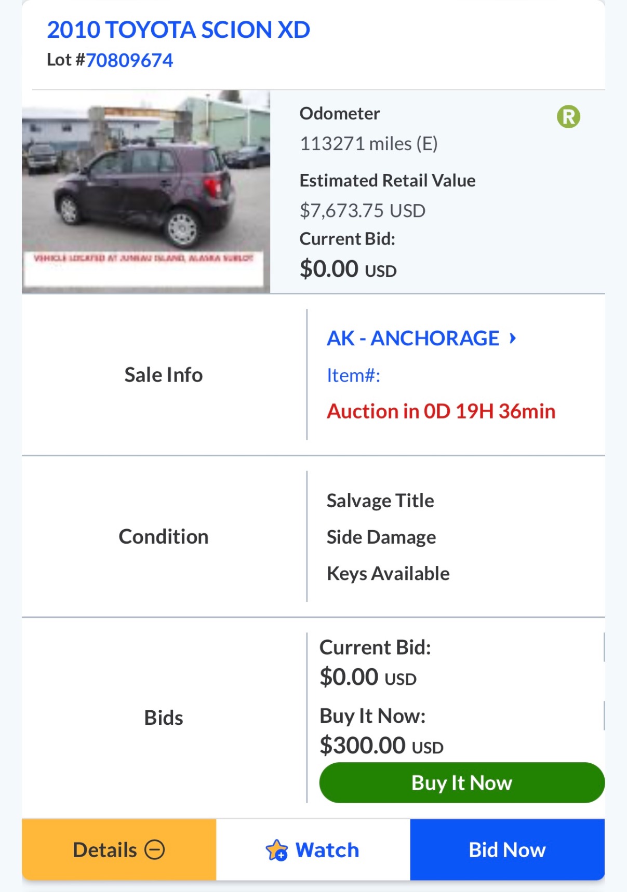Click the $7,673.75 estimated retail value
627x892 pixels.
click(362, 210)
